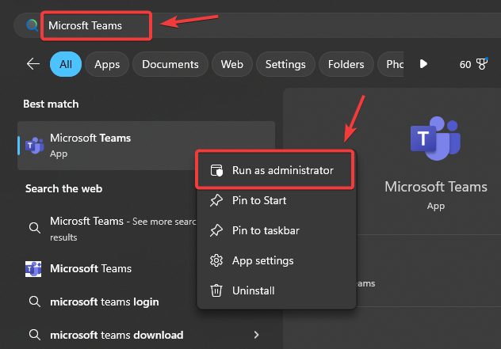
Task: Switch to the Settings filter tab
Action: coord(285,64)
